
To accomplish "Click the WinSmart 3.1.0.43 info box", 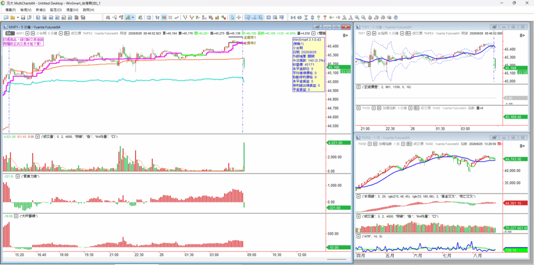I will 308,65.
